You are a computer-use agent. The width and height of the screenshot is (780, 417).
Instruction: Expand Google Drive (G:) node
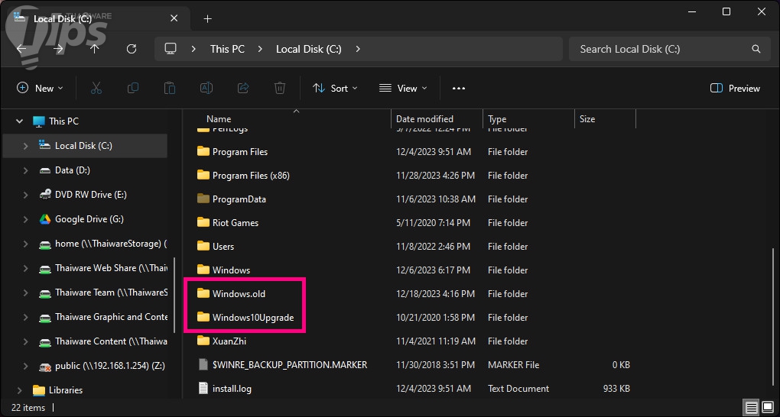click(x=25, y=219)
